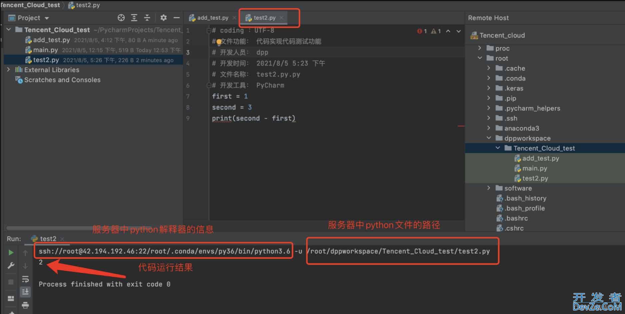Expand the .keras remote folder
The image size is (625, 314).
tap(489, 88)
